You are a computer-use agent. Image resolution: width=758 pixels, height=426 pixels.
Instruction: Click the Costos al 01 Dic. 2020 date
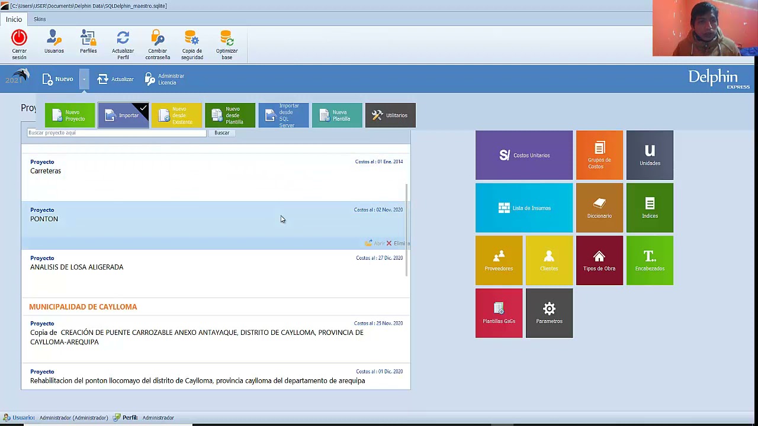(379, 372)
